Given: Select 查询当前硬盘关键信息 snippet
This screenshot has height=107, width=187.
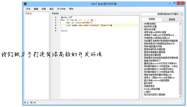Looking at the screenshot, I should click(154, 52).
